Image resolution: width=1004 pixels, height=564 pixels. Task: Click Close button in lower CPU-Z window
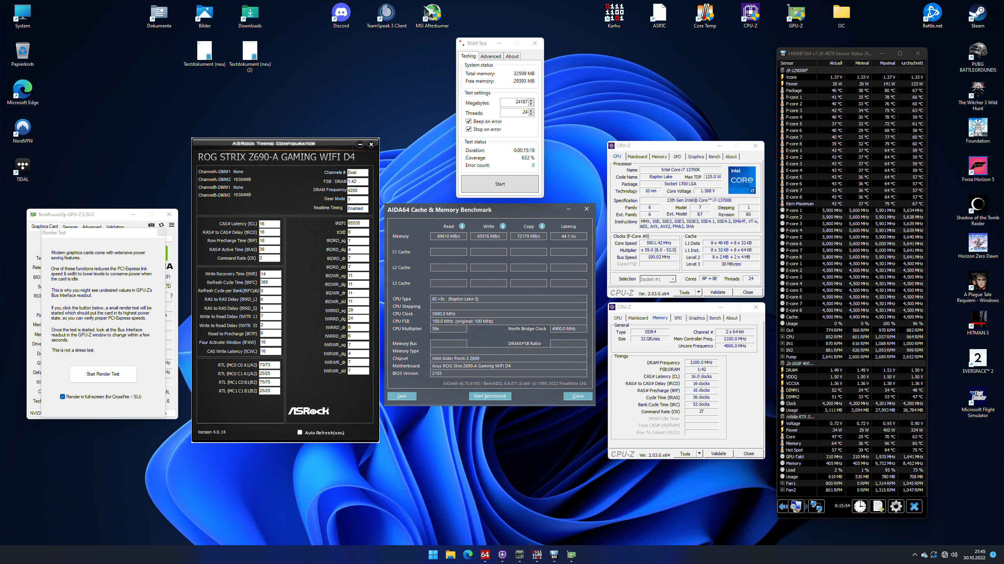pyautogui.click(x=749, y=454)
